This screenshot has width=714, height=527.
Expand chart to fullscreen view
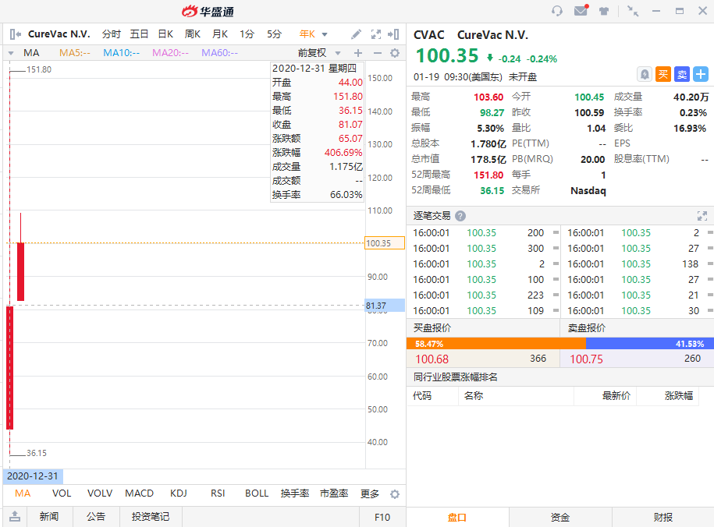tap(375, 34)
